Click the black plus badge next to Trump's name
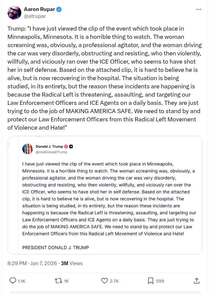209x294 pixels. tap(71, 146)
